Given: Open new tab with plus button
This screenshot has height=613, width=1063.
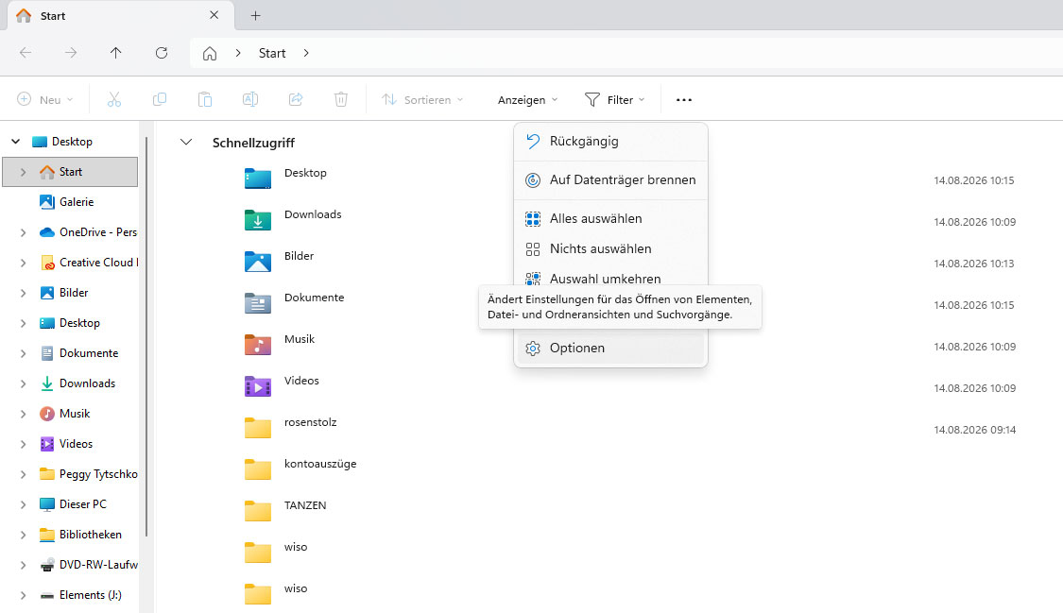Looking at the screenshot, I should tap(255, 15).
